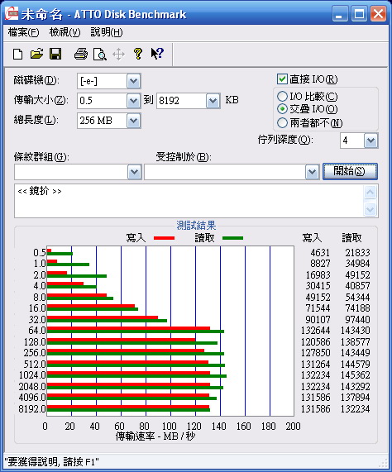Open the 檔案 menu
Image resolution: width=392 pixels, height=472 pixels.
(x=23, y=32)
